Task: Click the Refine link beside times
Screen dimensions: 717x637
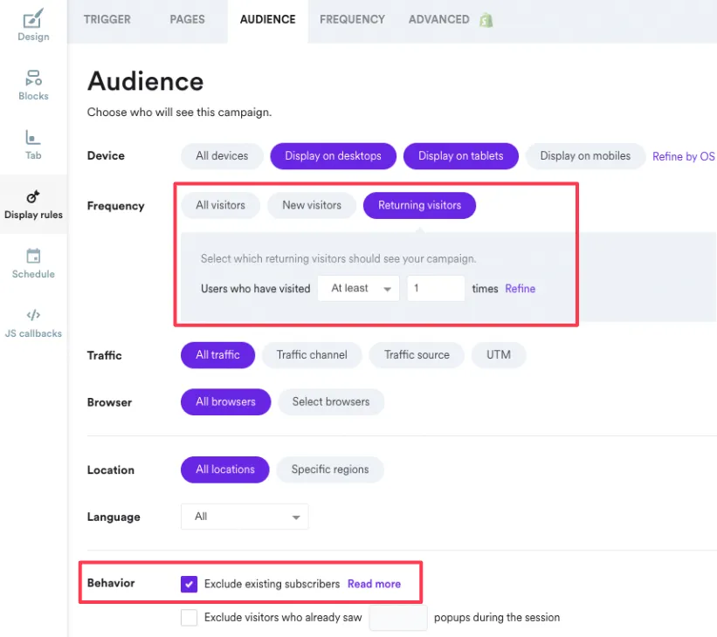Action: pos(520,289)
